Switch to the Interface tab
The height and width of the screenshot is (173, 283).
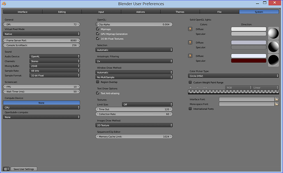23,12
